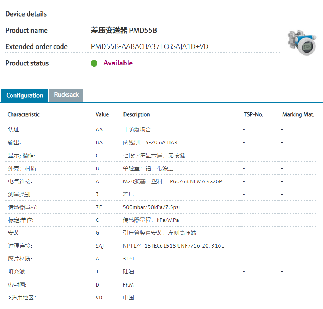Click the FKM seal description

tap(128, 285)
